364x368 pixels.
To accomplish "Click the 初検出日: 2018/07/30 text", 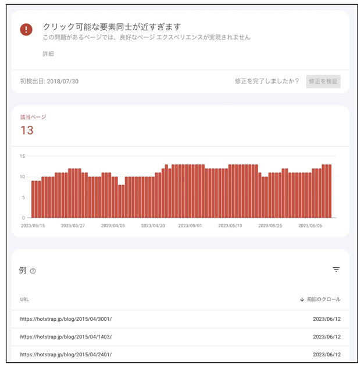I will 49,82.
